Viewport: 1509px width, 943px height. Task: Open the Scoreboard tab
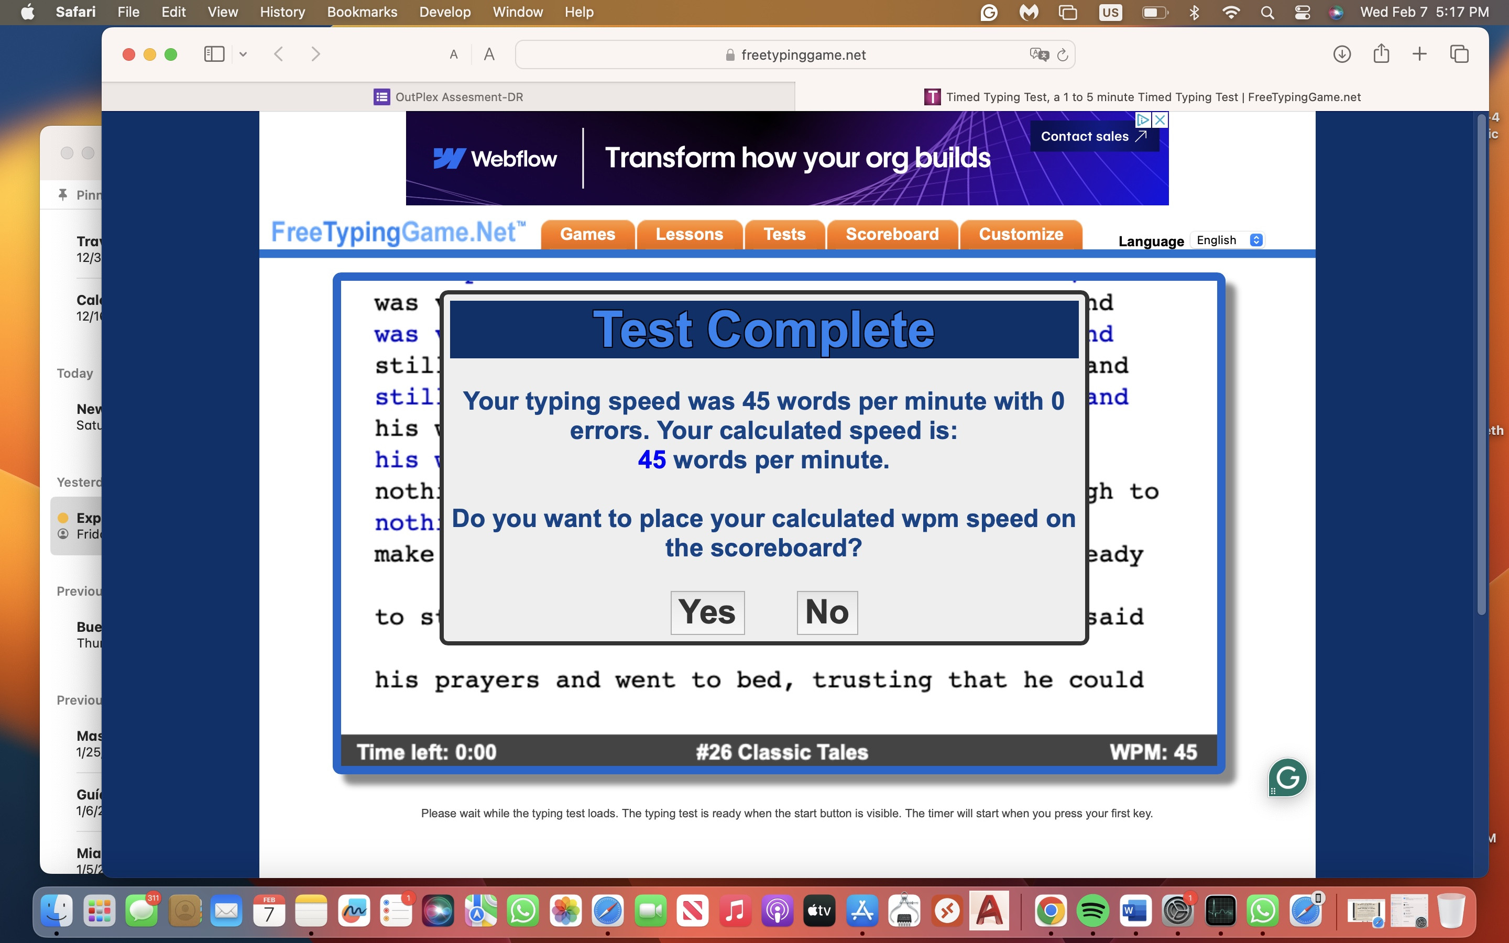tap(892, 235)
